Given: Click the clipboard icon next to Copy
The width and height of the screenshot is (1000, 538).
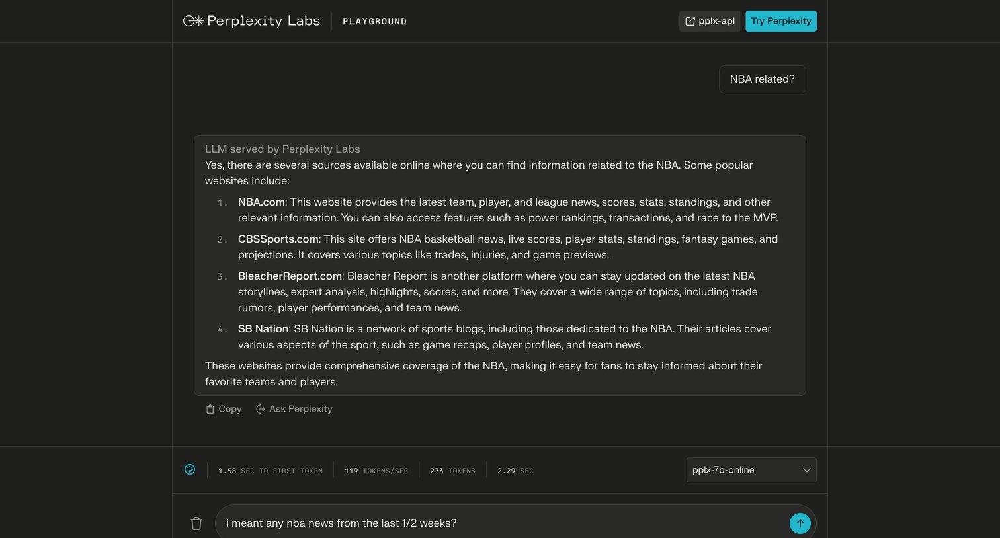Looking at the screenshot, I should click(x=210, y=409).
